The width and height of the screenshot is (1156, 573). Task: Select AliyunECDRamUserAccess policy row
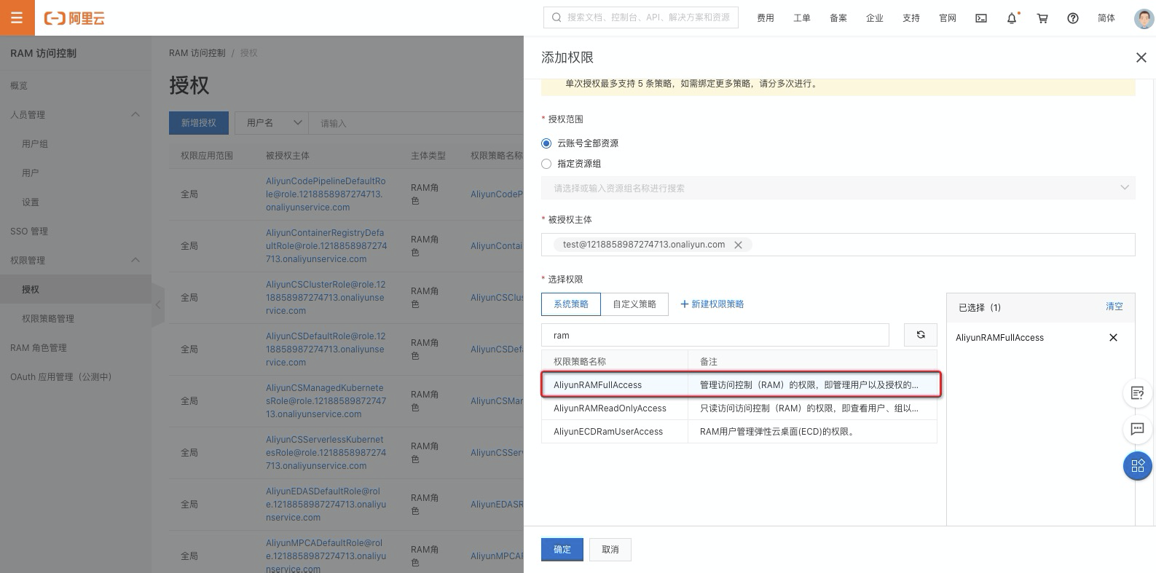click(739, 431)
